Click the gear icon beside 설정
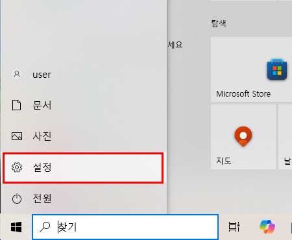Screen dimensions: 292x240 click(x=17, y=167)
